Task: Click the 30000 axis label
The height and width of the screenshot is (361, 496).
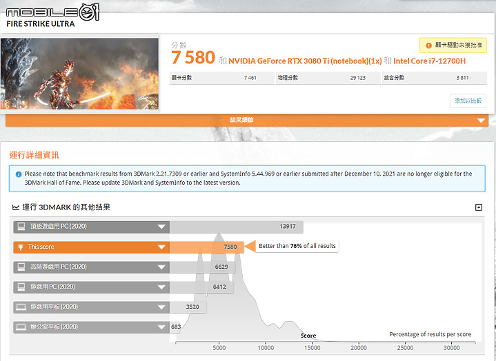Action: tap(451, 348)
